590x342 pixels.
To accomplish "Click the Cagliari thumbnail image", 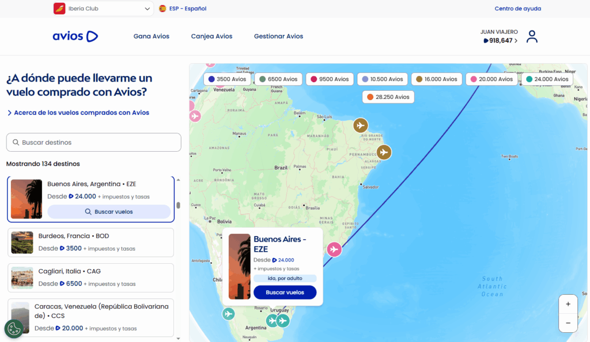I will click(22, 278).
